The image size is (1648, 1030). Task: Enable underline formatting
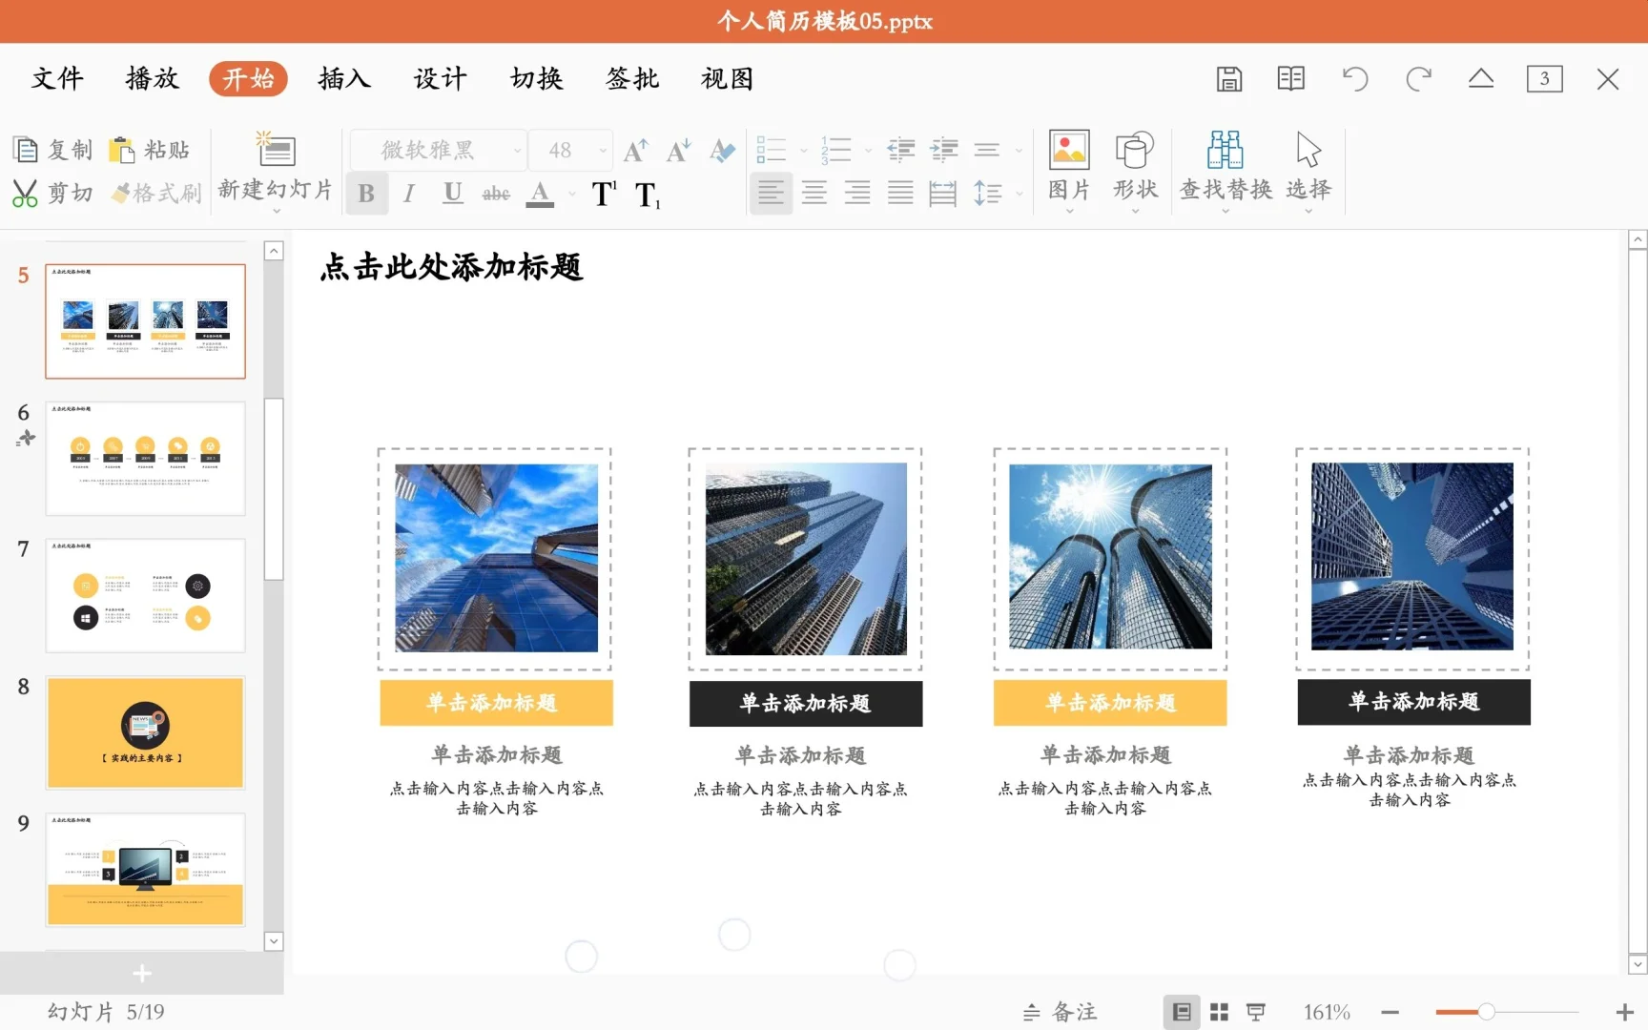coord(451,193)
